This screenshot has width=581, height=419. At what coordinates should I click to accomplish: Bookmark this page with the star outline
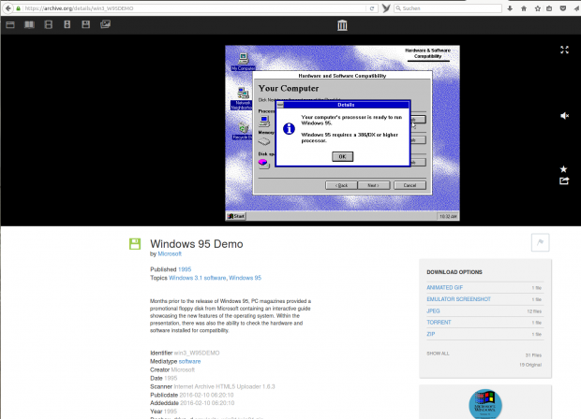[x=538, y=8]
